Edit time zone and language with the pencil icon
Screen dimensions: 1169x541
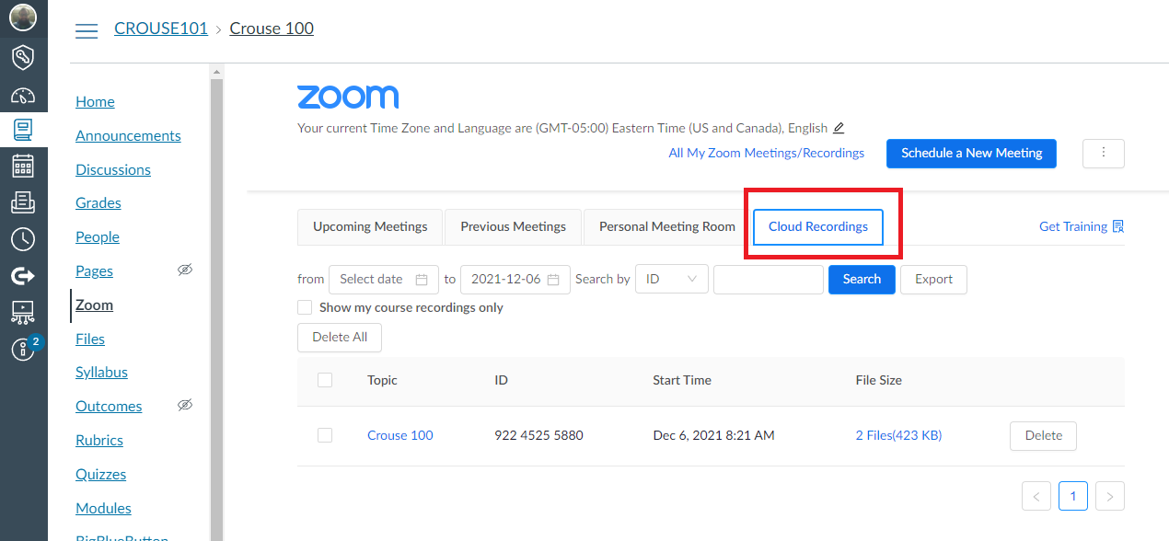[838, 128]
